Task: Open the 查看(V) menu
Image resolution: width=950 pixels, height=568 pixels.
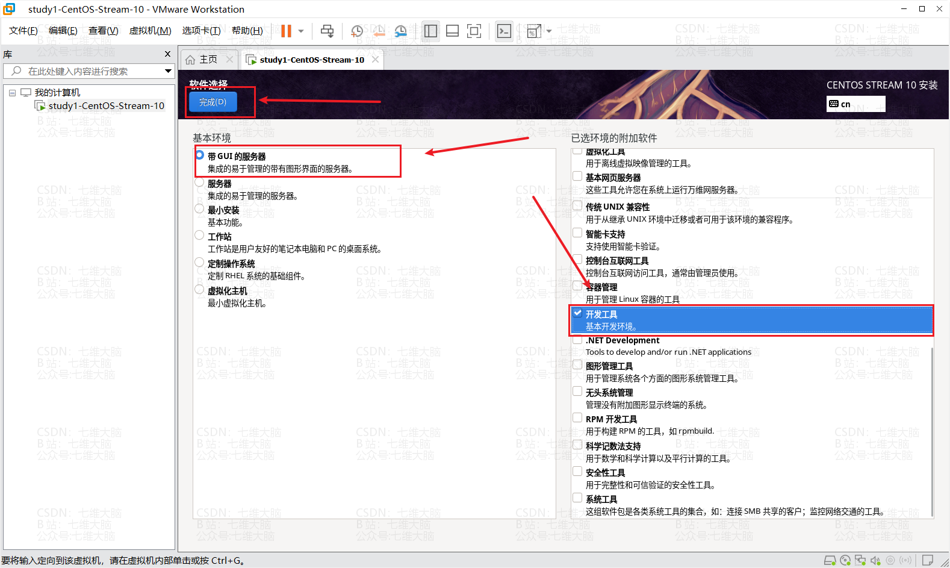Action: 104,31
